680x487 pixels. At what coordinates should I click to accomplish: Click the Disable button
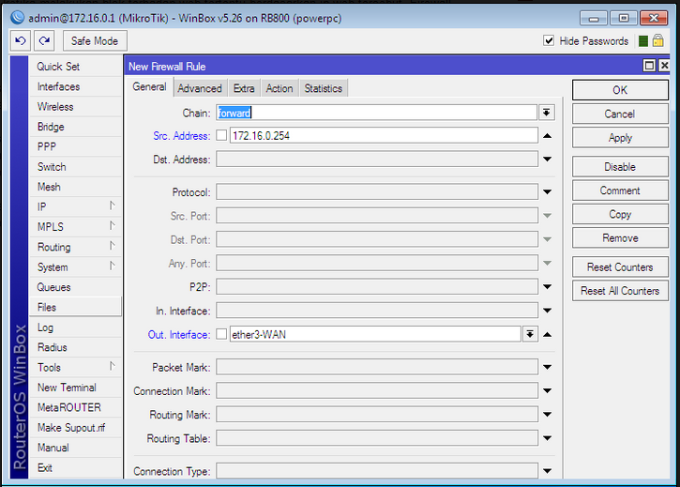[620, 167]
